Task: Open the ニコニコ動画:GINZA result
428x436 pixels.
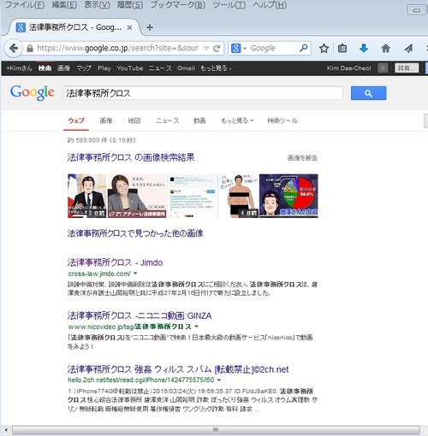Action: [x=140, y=315]
